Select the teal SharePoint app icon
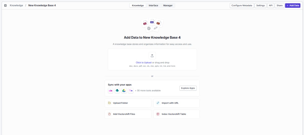The height and width of the screenshot is (135, 304). [117, 91]
